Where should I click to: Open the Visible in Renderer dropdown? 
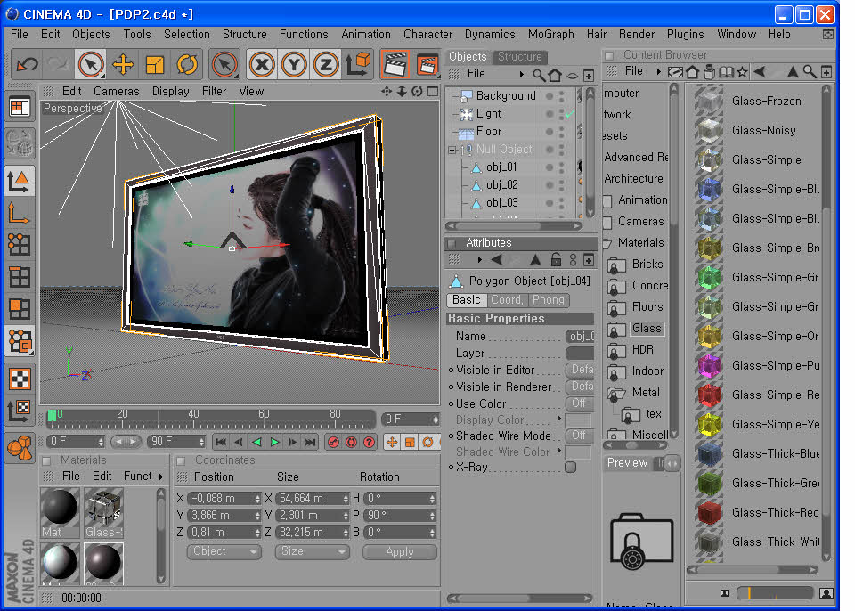tap(580, 387)
